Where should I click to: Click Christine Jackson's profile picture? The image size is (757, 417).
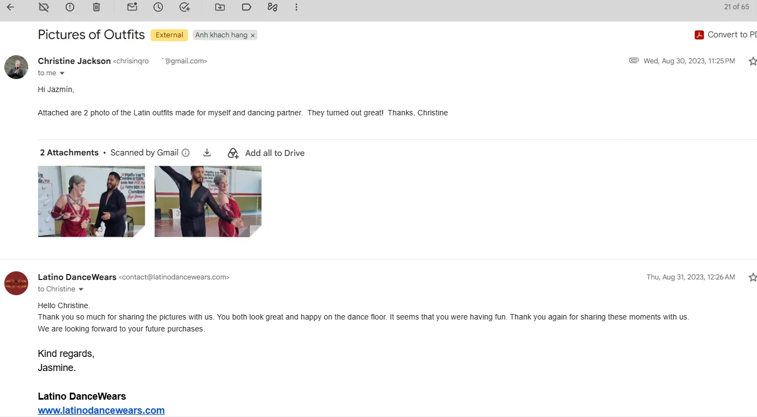[x=16, y=67]
